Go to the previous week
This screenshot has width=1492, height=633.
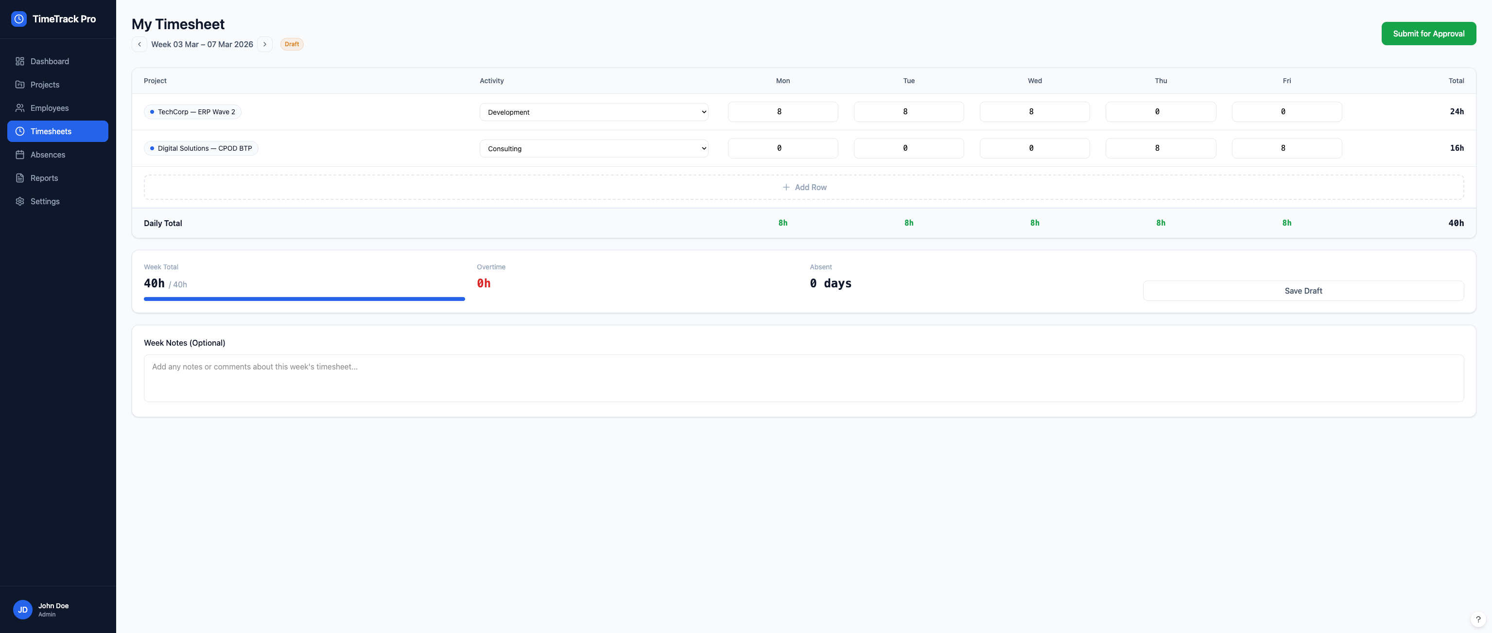click(139, 44)
